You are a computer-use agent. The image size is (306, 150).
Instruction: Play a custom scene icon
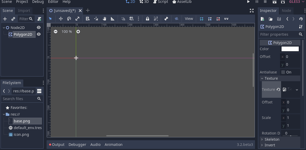click(x=283, y=2)
